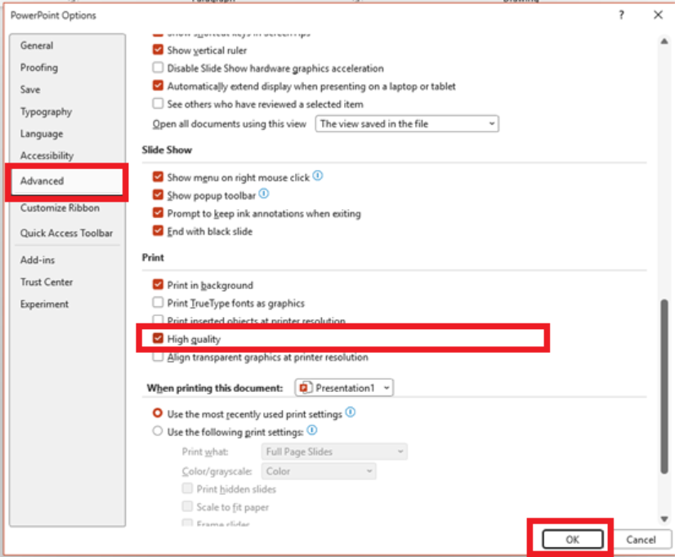This screenshot has height=557, width=675.
Task: Check Print inserted objects at printer resolution
Action: [158, 319]
